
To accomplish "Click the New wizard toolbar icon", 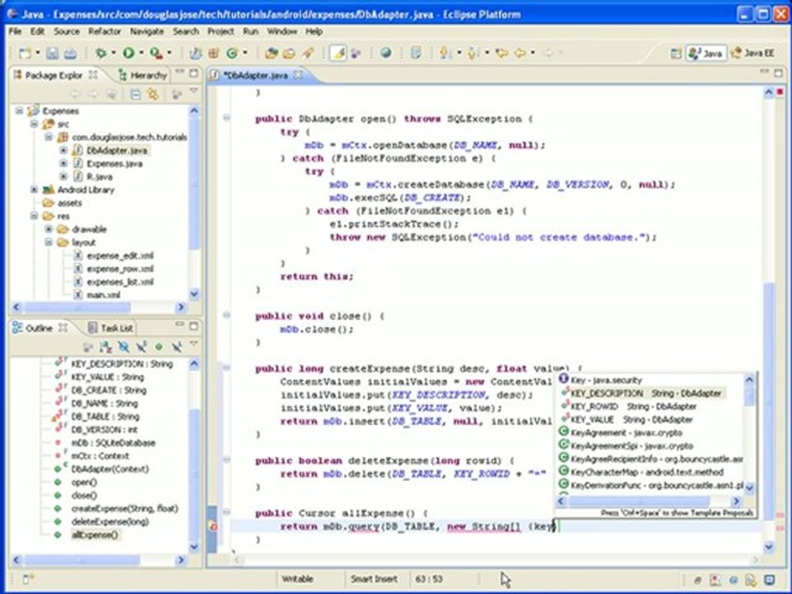I will pos(25,53).
